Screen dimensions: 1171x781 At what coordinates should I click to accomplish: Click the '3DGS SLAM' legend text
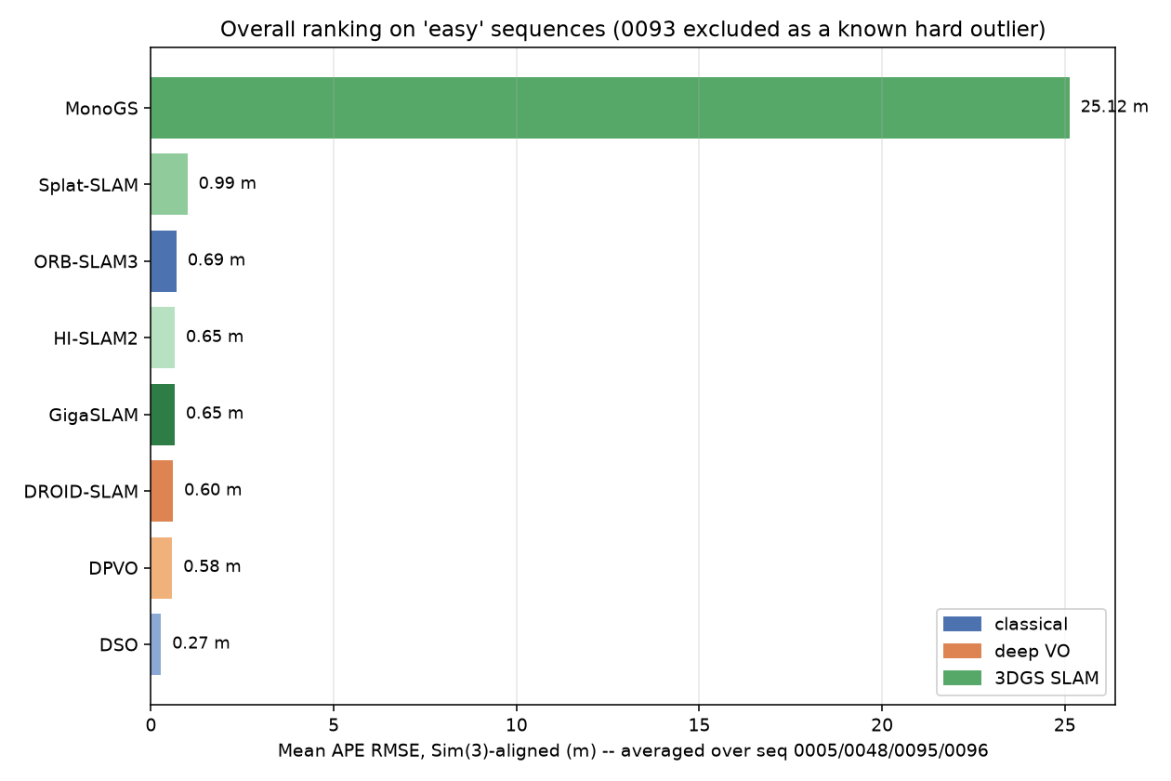tap(1046, 680)
